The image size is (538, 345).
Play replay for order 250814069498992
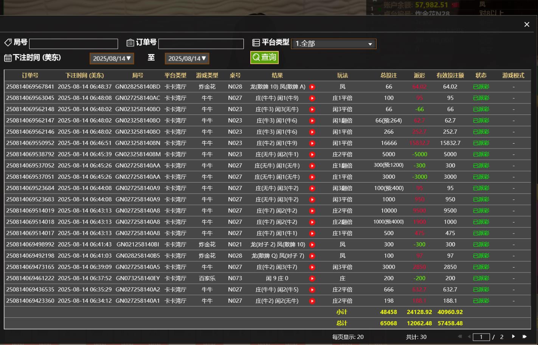point(312,244)
